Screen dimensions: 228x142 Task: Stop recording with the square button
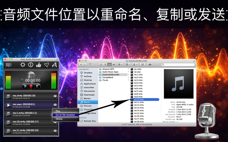pos(25,86)
